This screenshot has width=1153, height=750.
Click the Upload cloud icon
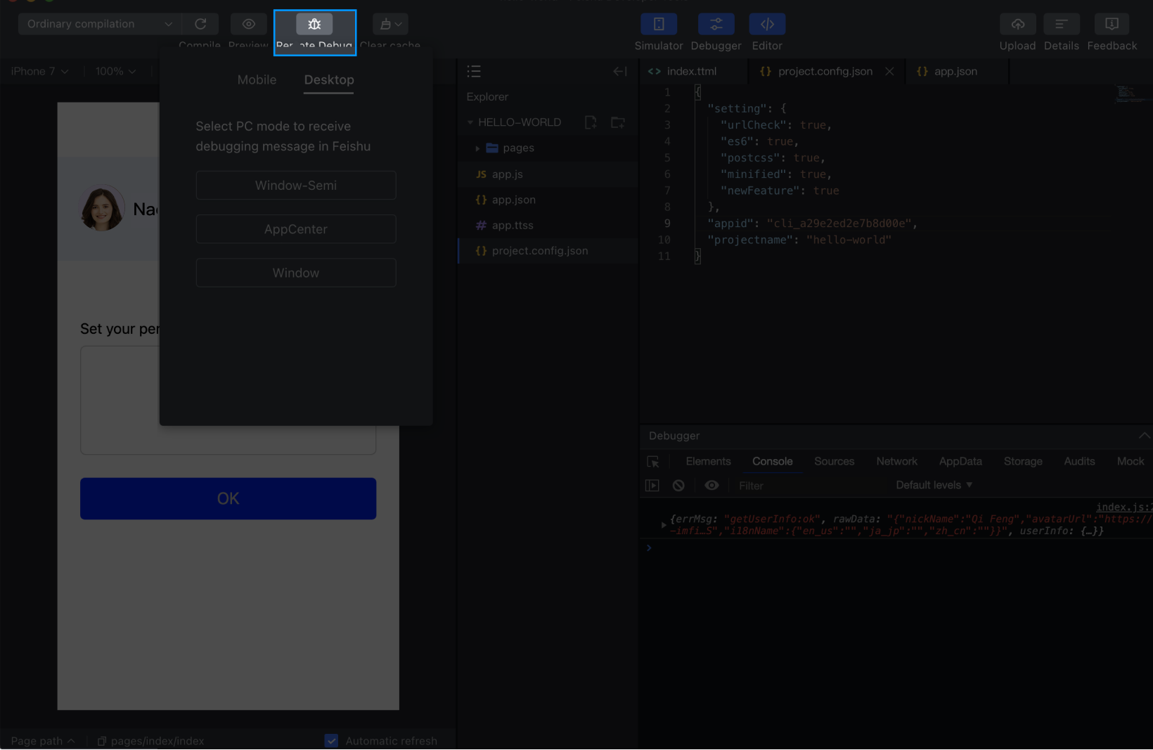1017,24
